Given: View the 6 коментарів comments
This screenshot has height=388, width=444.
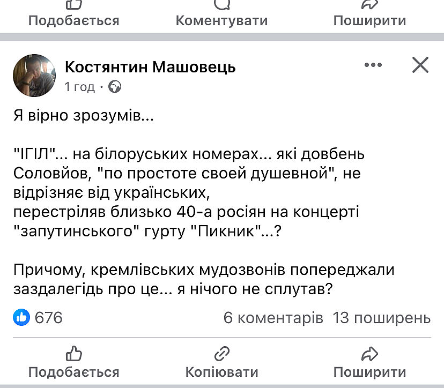Looking at the screenshot, I should (273, 318).
